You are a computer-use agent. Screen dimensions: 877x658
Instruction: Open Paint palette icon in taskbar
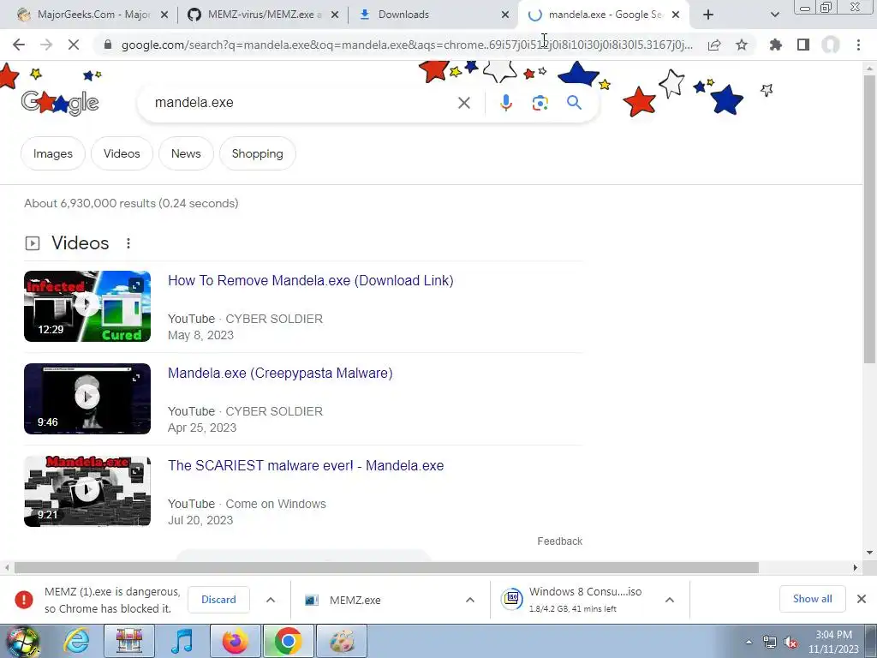(342, 642)
